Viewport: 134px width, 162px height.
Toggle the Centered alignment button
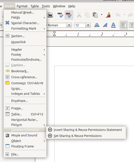(x=131, y=25)
